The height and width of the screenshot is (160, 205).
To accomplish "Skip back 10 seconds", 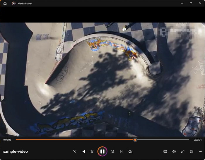I will tap(92, 152).
